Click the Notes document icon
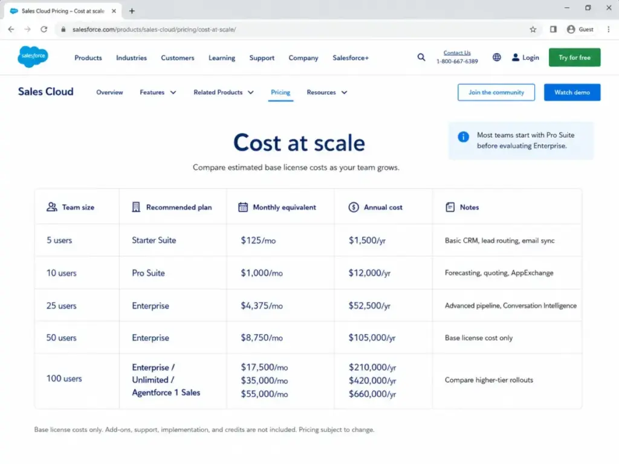Viewport: 619px width, 464px height. pos(450,207)
